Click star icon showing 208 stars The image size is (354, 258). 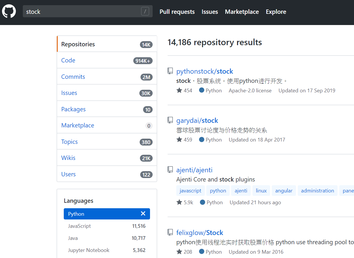[179, 252]
